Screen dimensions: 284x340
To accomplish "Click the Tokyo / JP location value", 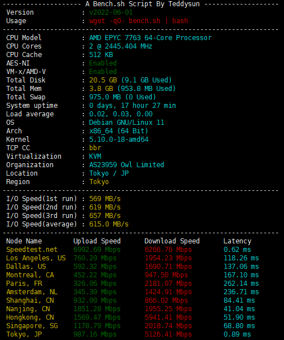I will 109,173.
